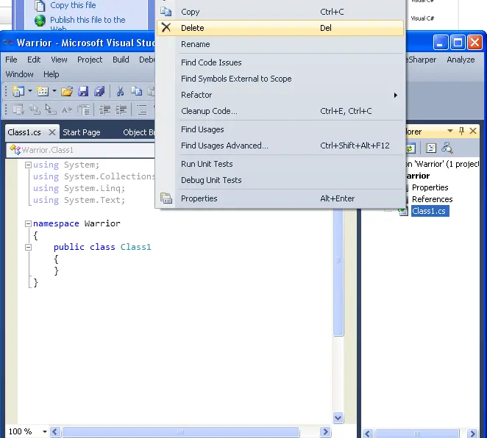
Task: Collapse the namespace Warrior block
Action: (x=28, y=223)
